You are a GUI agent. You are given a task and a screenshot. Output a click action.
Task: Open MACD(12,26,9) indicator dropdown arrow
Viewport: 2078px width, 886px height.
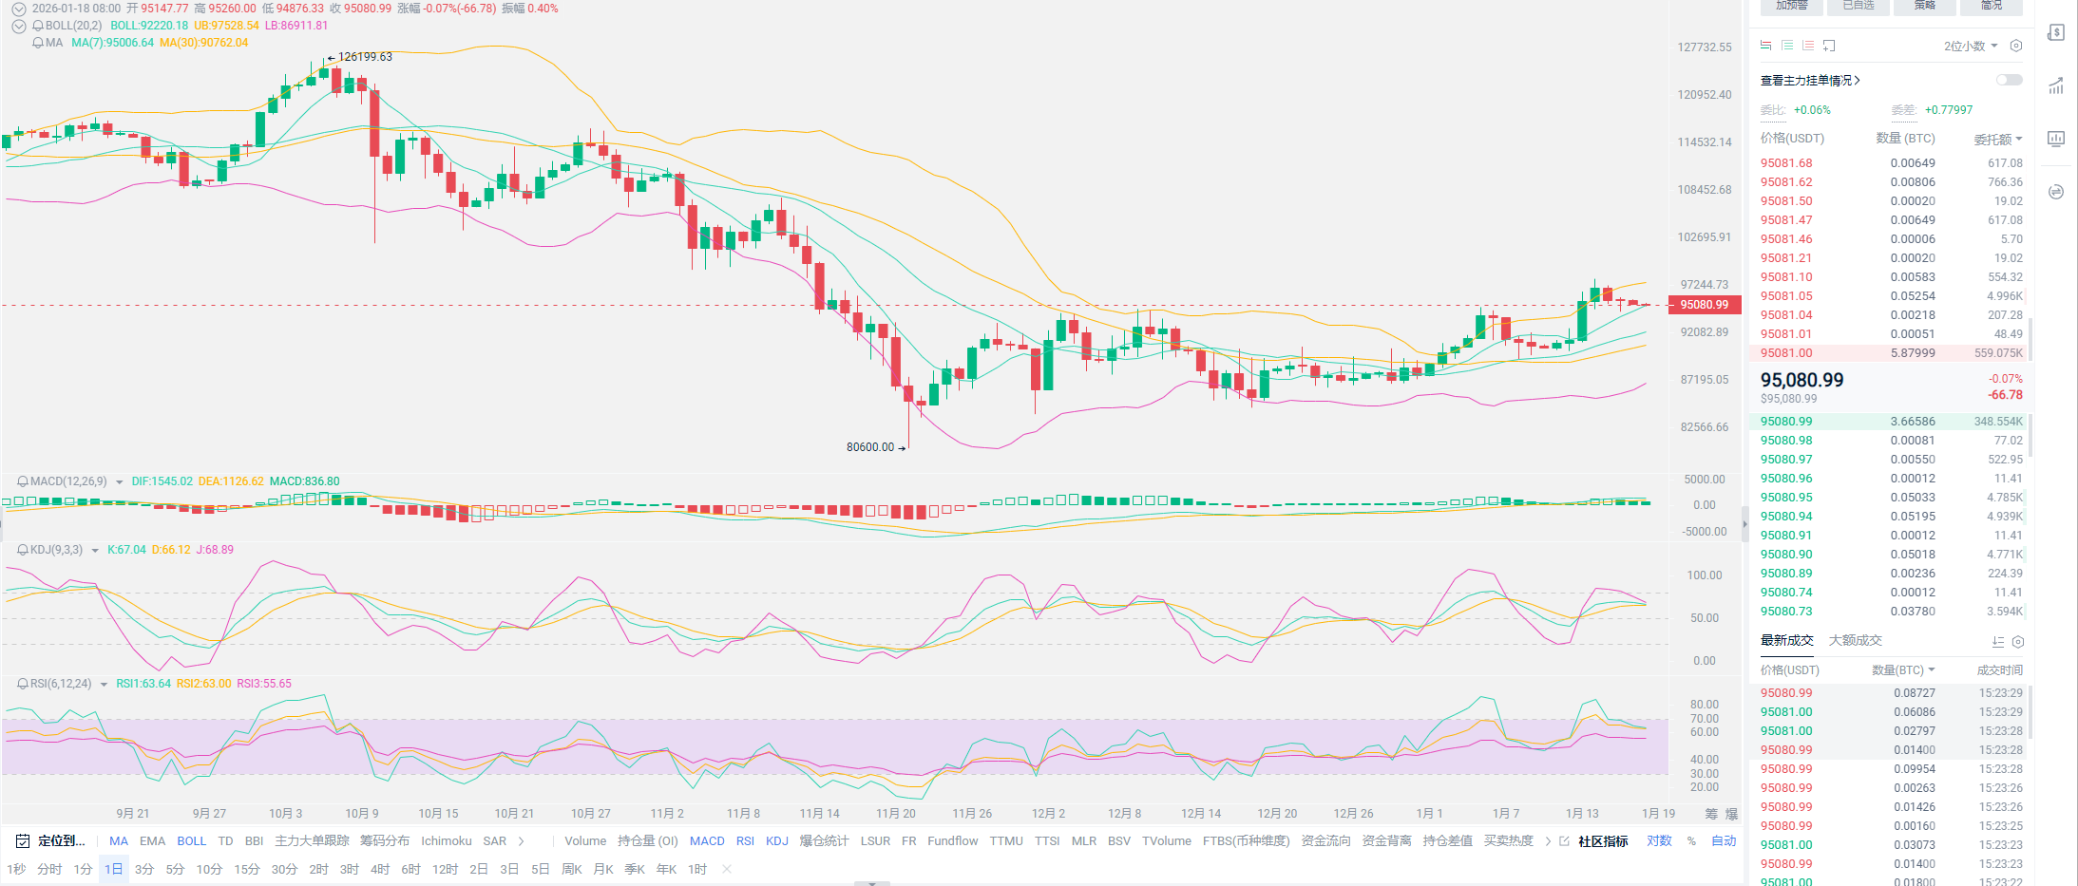point(120,482)
